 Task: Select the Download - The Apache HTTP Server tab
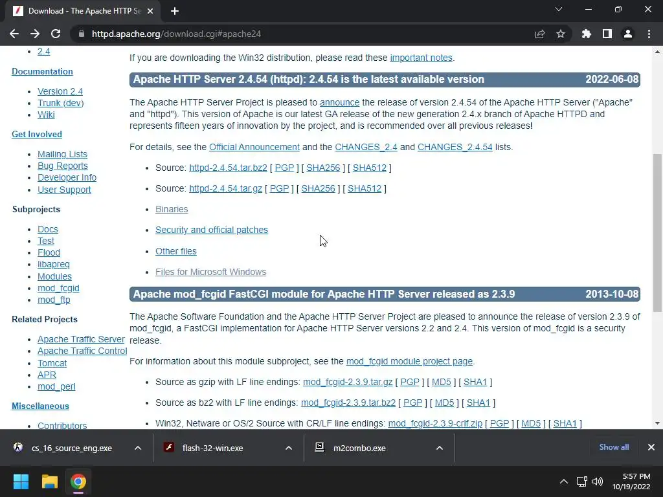83,11
